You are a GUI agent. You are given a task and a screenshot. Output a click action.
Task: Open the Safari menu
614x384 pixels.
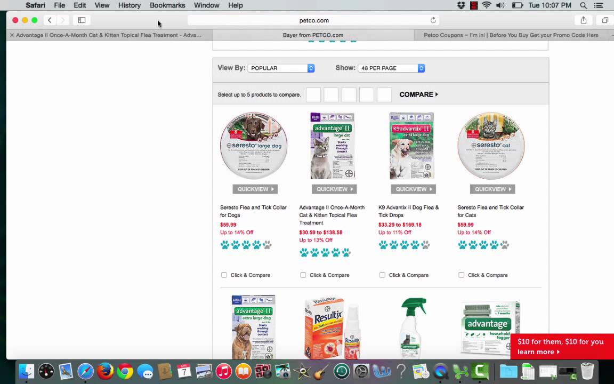pos(35,5)
